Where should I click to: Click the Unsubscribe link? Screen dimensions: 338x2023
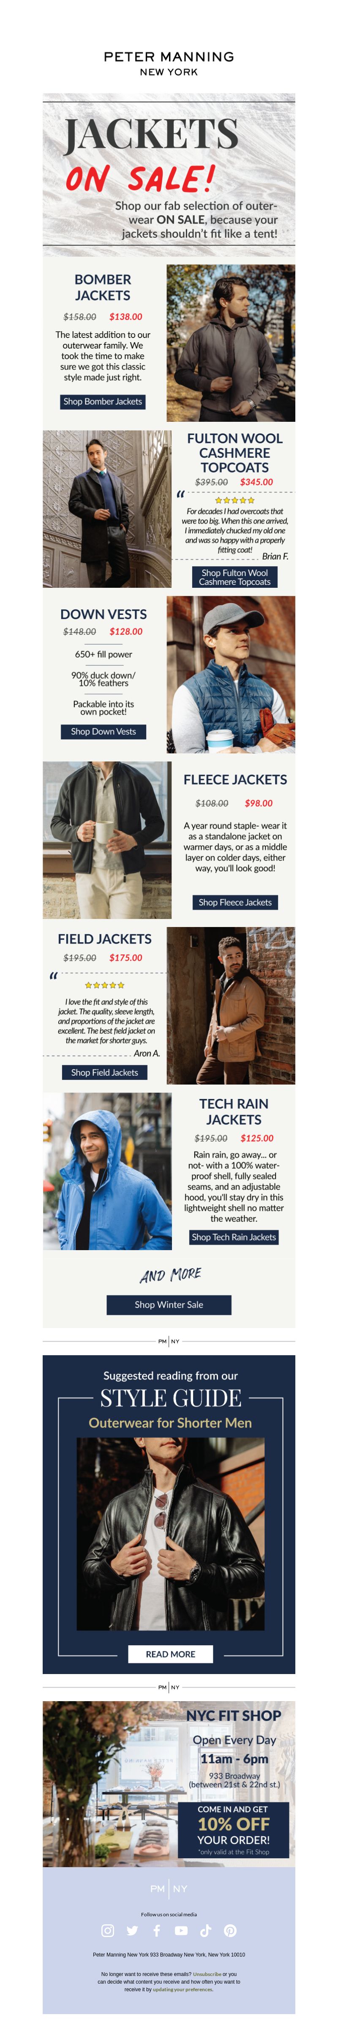(207, 1973)
